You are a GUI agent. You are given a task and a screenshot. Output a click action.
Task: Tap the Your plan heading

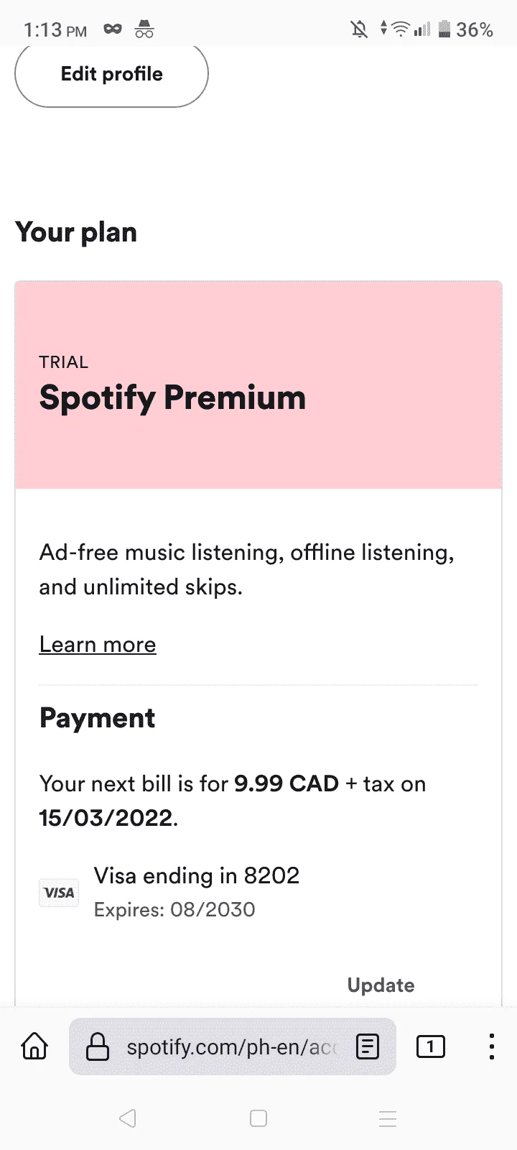(x=76, y=232)
